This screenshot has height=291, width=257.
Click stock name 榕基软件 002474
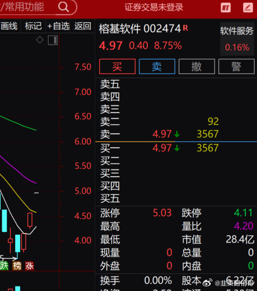click(140, 28)
